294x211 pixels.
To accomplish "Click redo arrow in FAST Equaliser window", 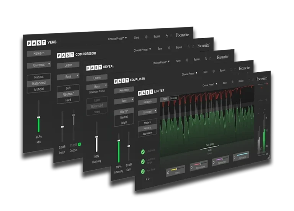I will 235,69.
